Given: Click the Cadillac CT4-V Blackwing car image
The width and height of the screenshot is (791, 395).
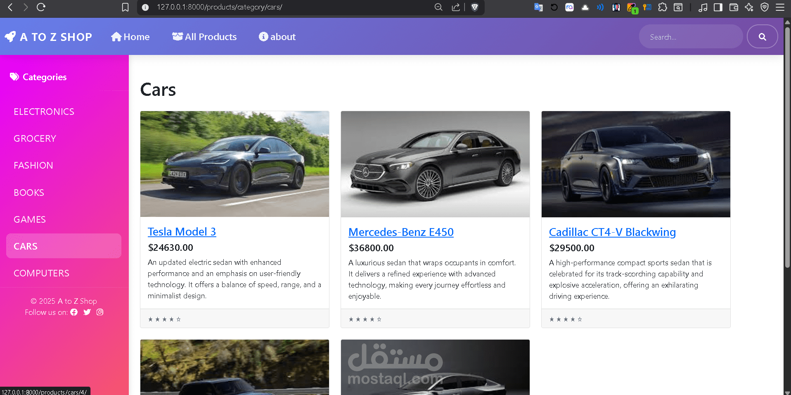Looking at the screenshot, I should pyautogui.click(x=636, y=164).
